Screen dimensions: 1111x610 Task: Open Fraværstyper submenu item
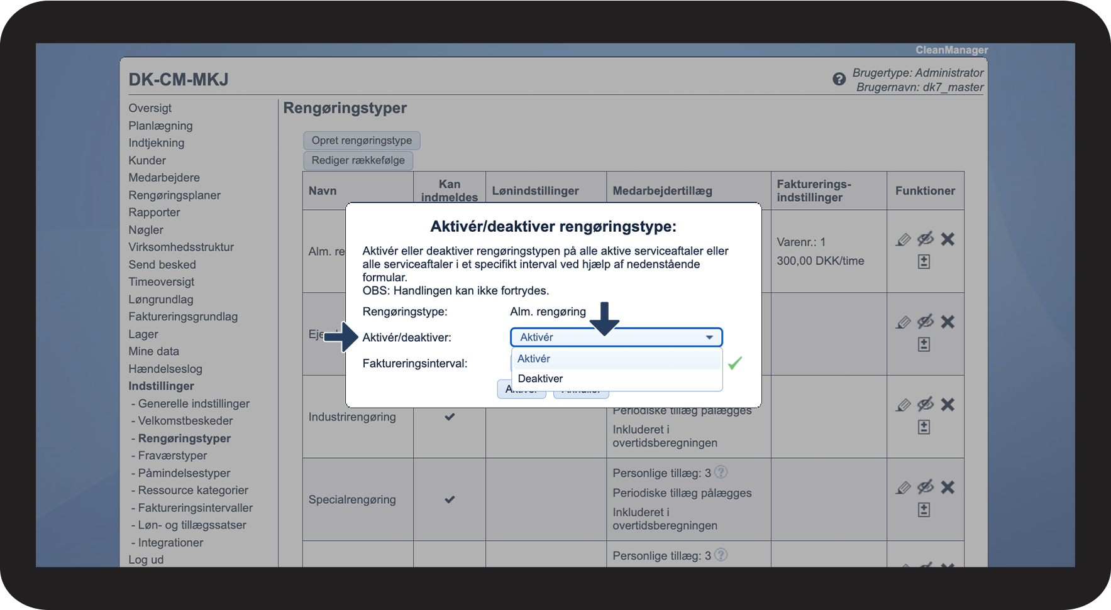point(172,455)
